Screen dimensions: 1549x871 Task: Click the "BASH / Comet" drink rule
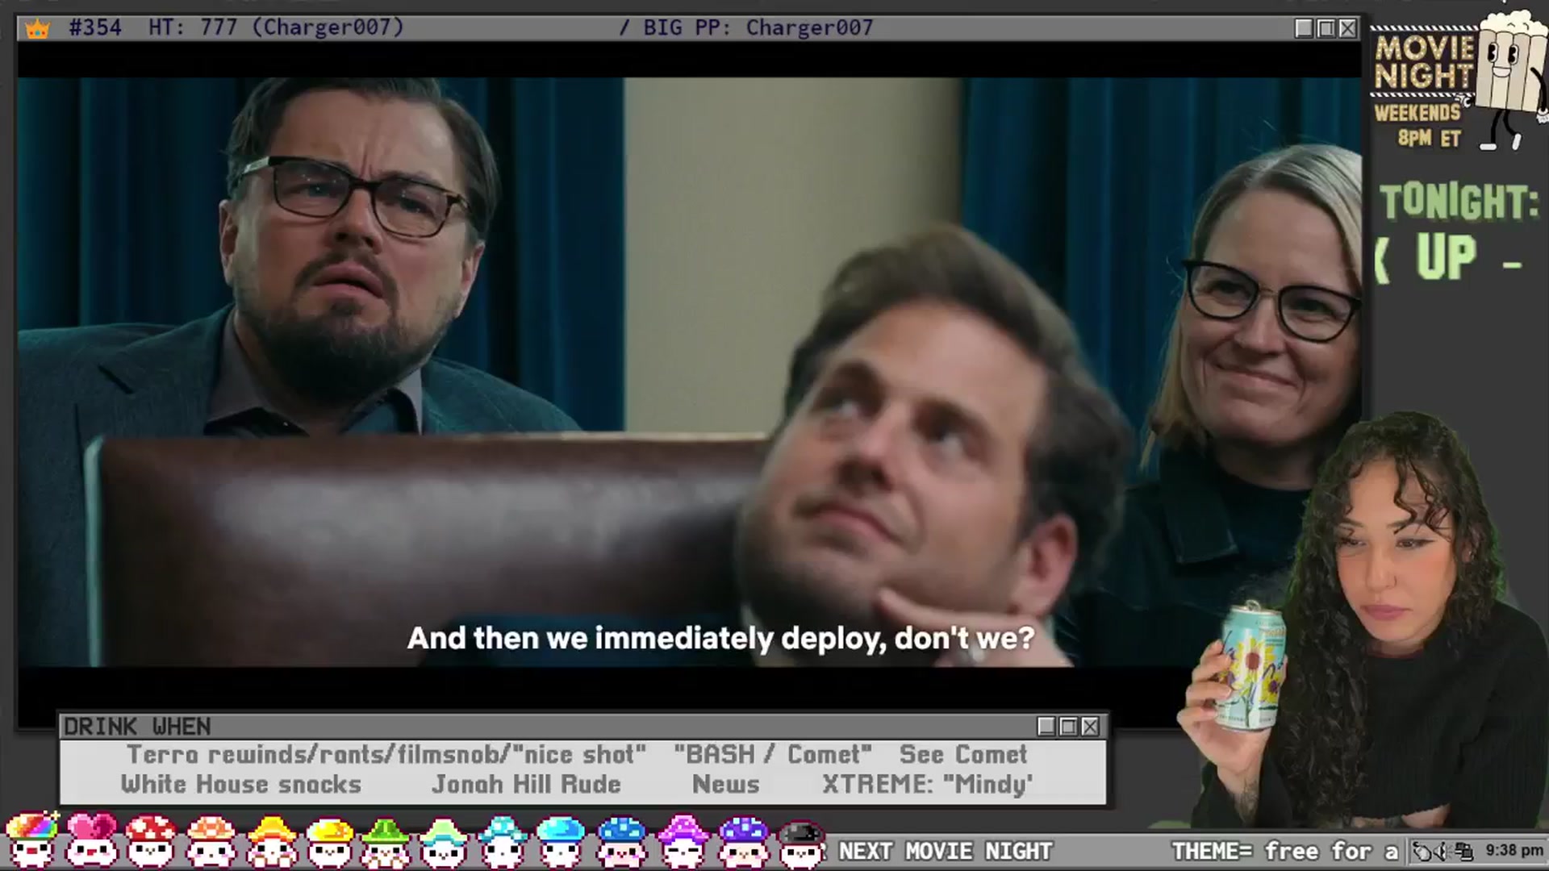point(773,754)
